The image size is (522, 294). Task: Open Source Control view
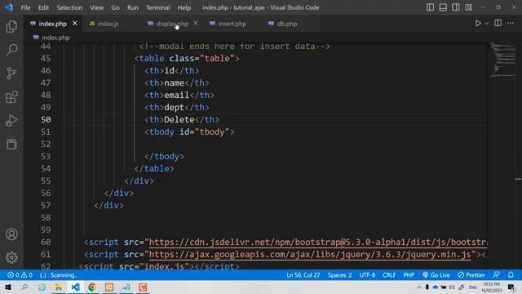point(11,73)
